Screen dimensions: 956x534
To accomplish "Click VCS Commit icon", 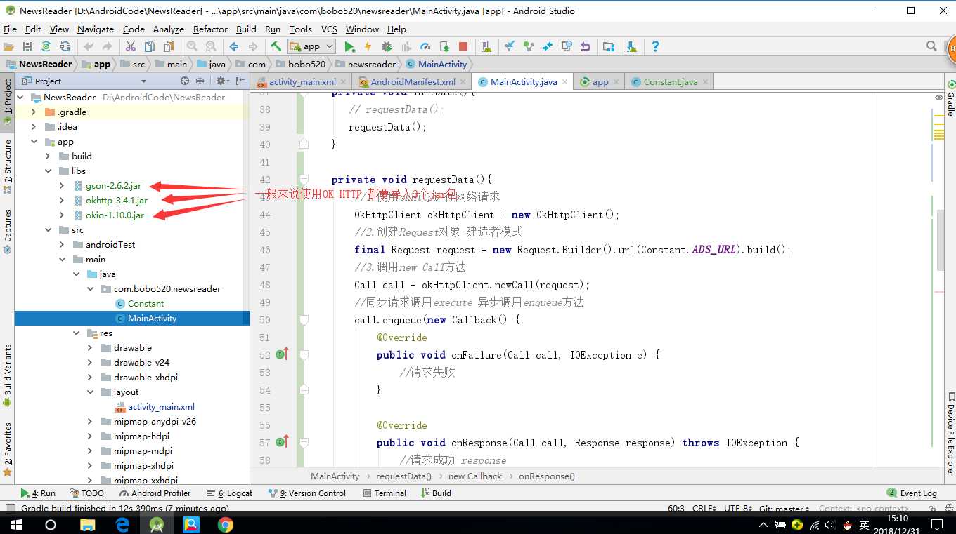I will (x=529, y=46).
